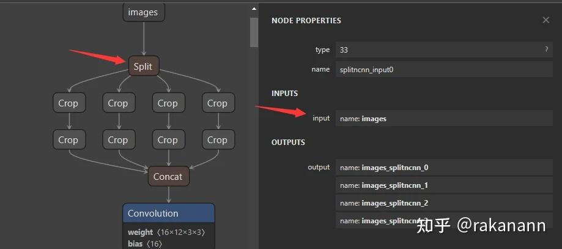This screenshot has height=249, width=562.
Task: Close the Node Properties panel
Action: pos(545,20)
